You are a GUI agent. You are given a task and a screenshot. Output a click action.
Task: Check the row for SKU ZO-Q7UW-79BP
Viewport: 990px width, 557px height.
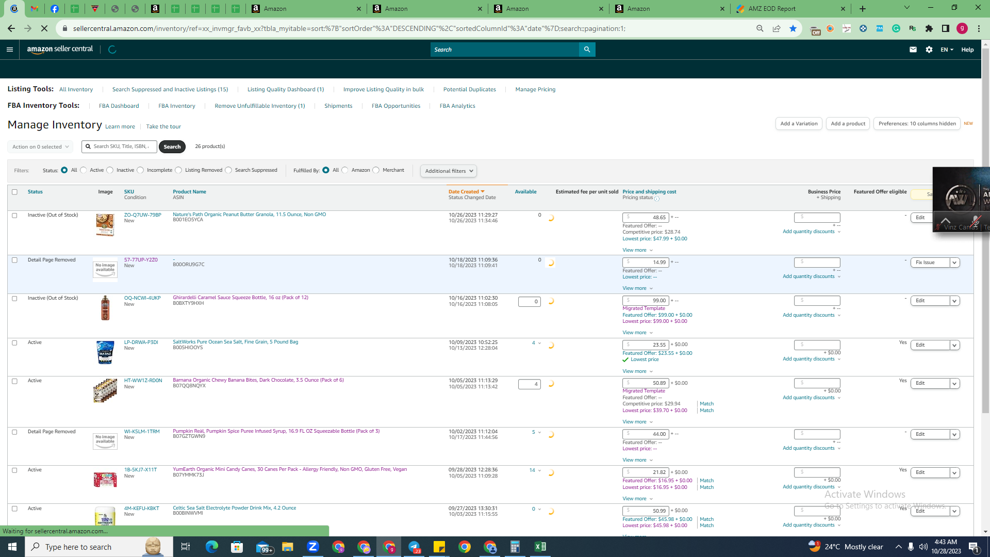14,216
